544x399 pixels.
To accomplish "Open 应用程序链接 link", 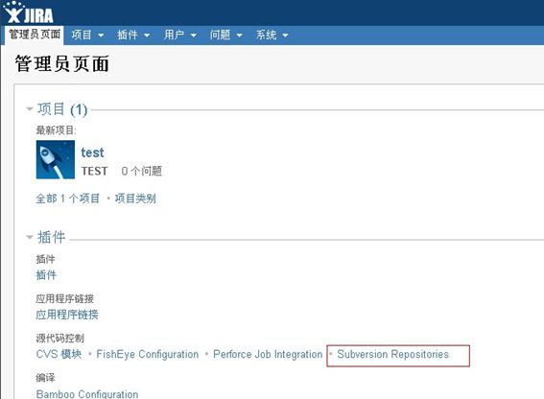I will [67, 315].
